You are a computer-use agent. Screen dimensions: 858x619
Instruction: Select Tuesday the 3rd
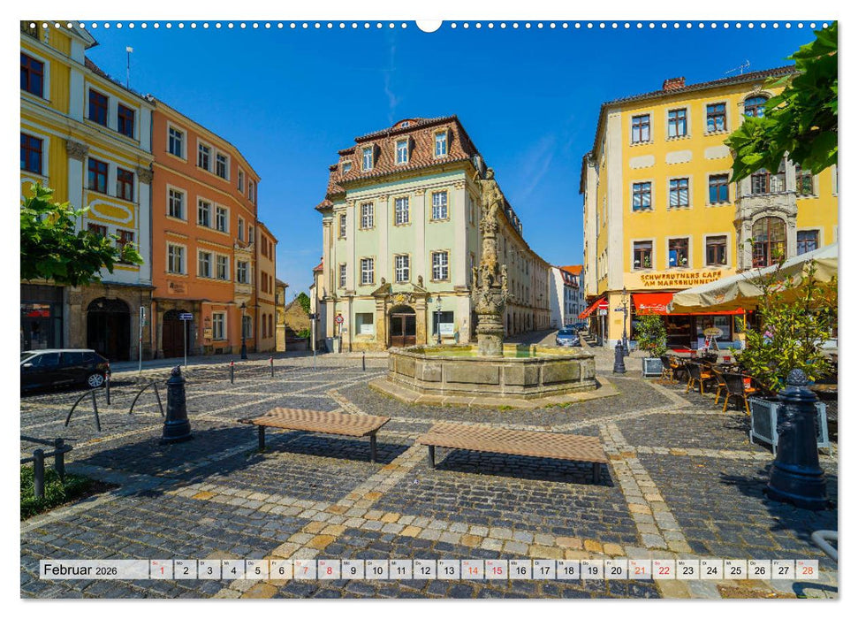point(209,572)
